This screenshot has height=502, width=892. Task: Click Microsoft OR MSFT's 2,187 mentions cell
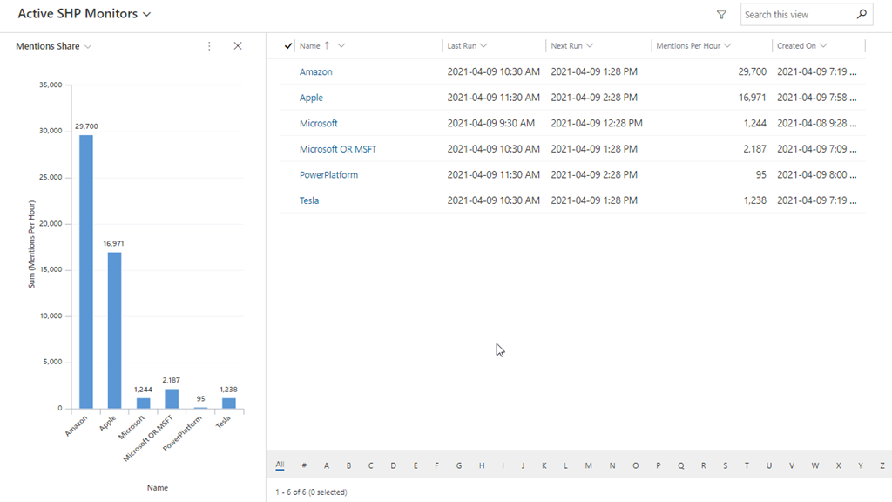[x=755, y=148]
